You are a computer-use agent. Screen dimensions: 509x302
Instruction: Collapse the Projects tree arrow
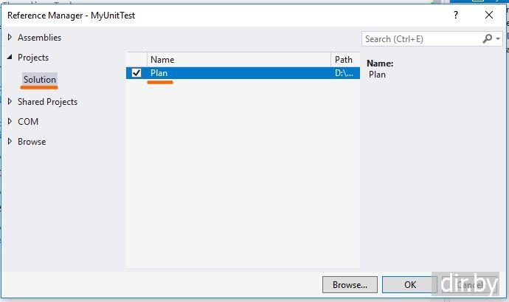10,58
